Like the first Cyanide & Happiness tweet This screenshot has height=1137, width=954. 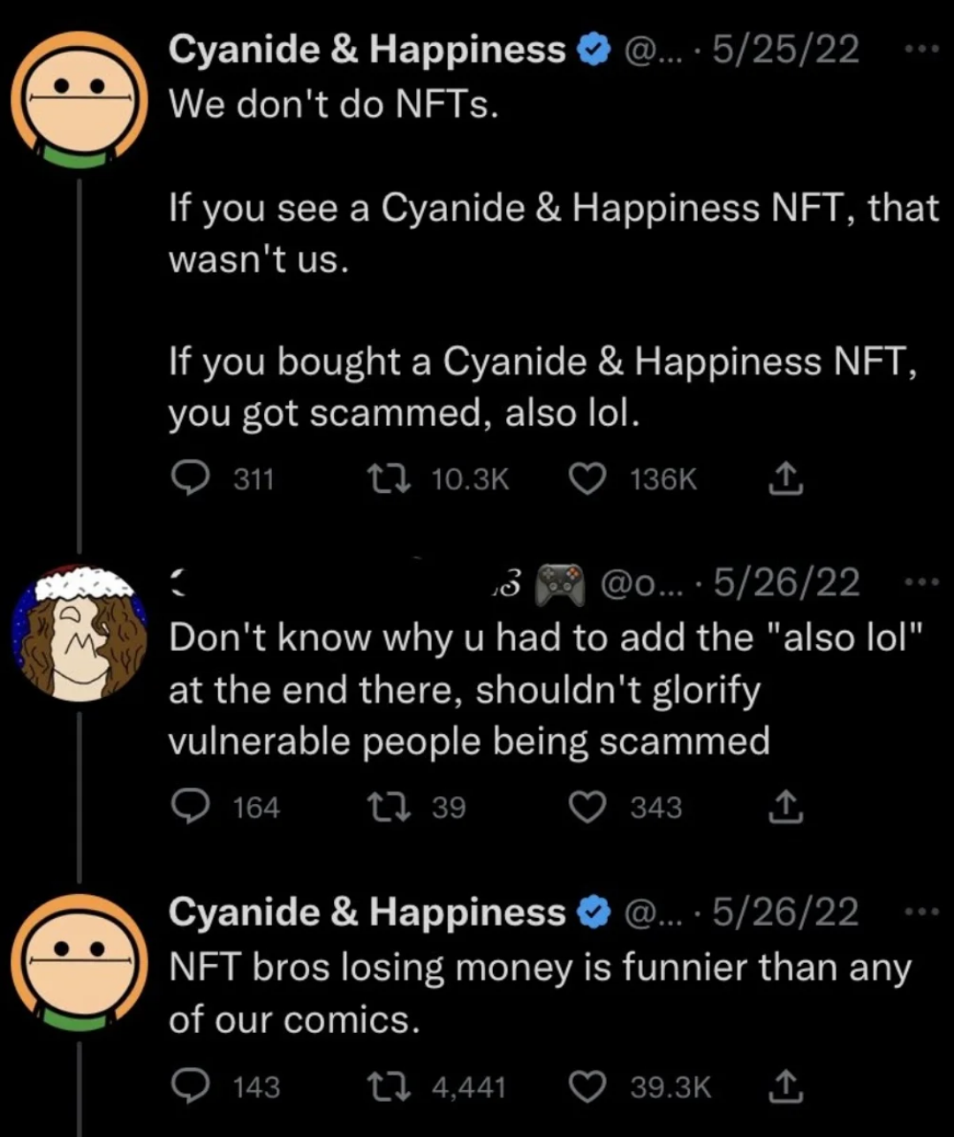point(587,479)
